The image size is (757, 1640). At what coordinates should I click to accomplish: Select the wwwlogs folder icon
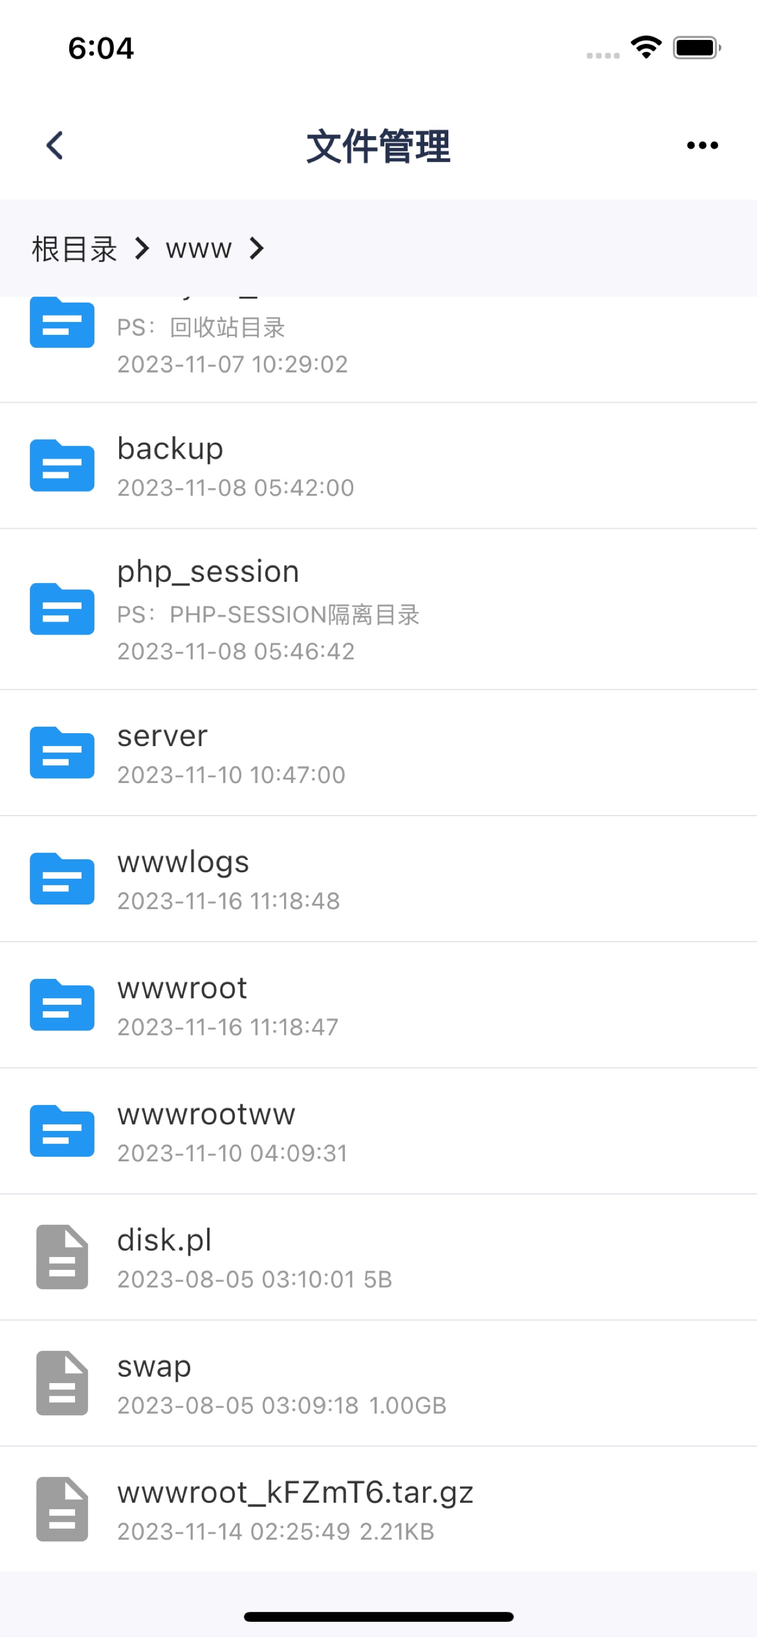(62, 879)
